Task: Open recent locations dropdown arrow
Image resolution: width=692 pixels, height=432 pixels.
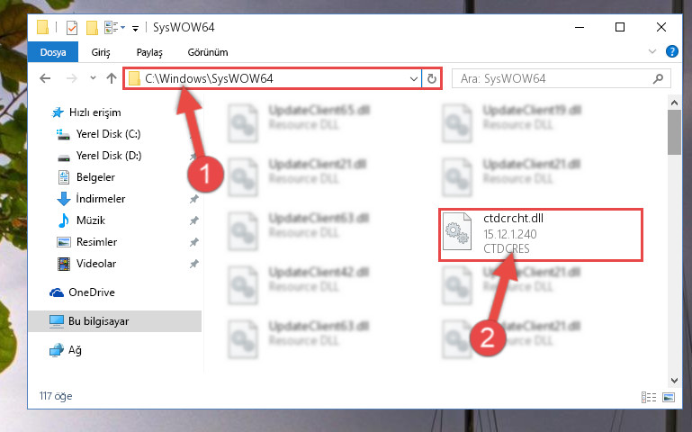Action: (x=93, y=78)
